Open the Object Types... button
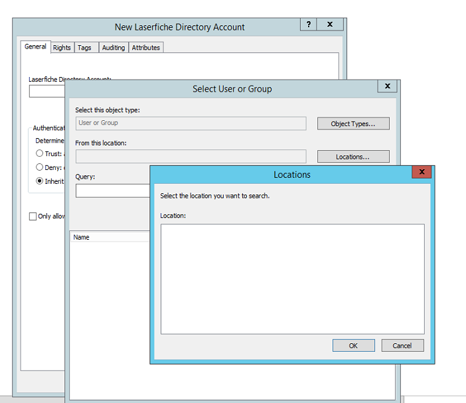 (x=353, y=123)
